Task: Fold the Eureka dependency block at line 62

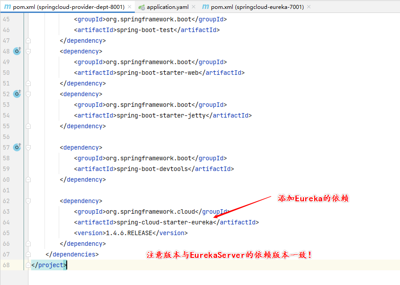Action: (28, 201)
